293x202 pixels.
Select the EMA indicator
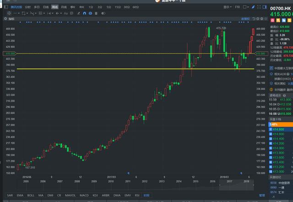[20, 195]
